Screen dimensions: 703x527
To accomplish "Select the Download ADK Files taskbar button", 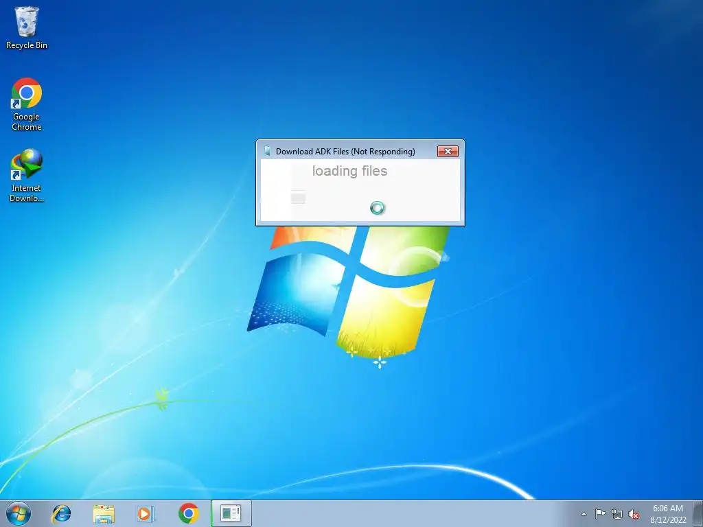I will [x=231, y=513].
